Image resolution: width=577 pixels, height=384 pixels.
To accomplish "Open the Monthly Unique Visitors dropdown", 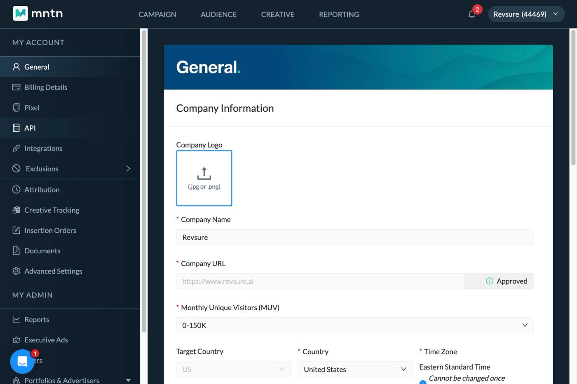I will pos(355,325).
